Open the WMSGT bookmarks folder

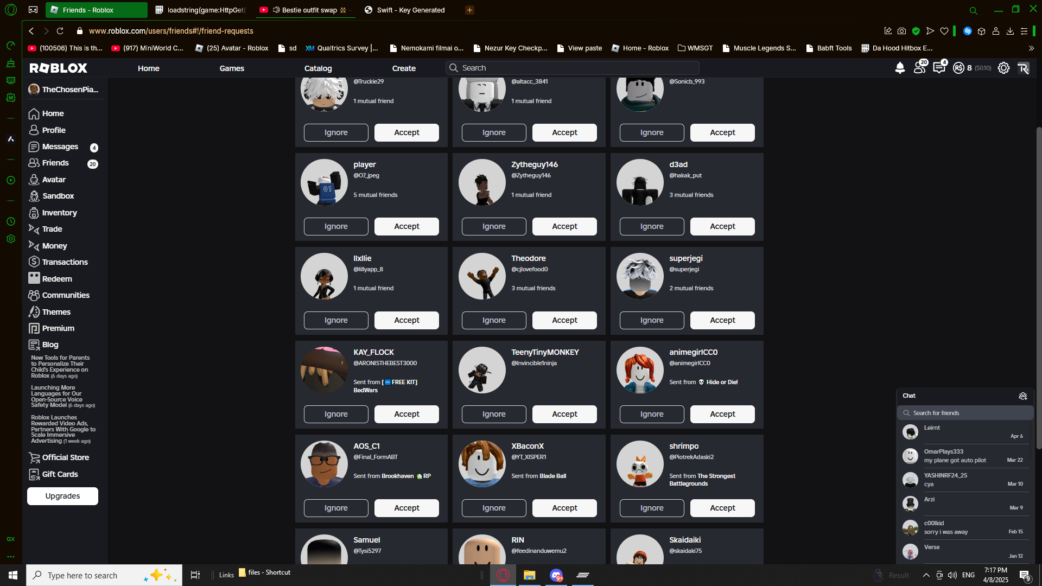695,48
